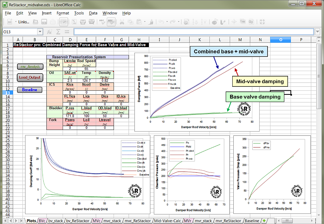
Task: Click the first sheet navigation arrow
Action: [5, 221]
